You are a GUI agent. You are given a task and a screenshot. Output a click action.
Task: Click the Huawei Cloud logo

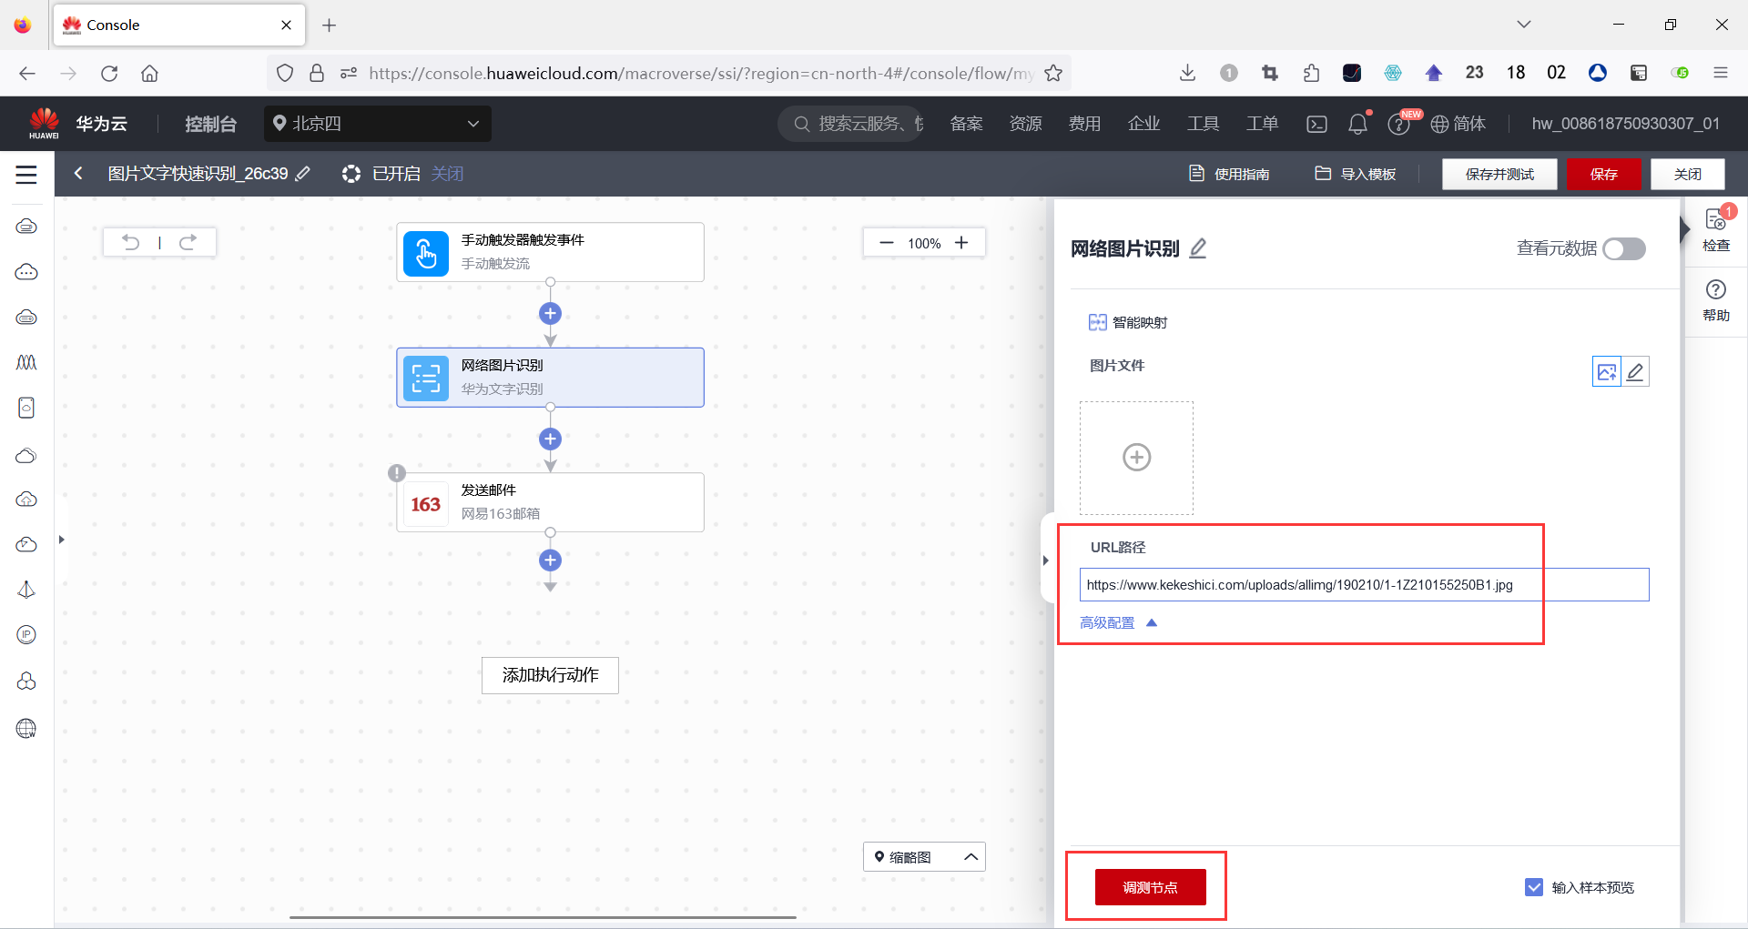[x=44, y=123]
